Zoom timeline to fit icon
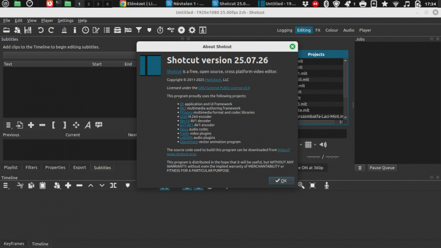441x248 pixels. coord(313,186)
